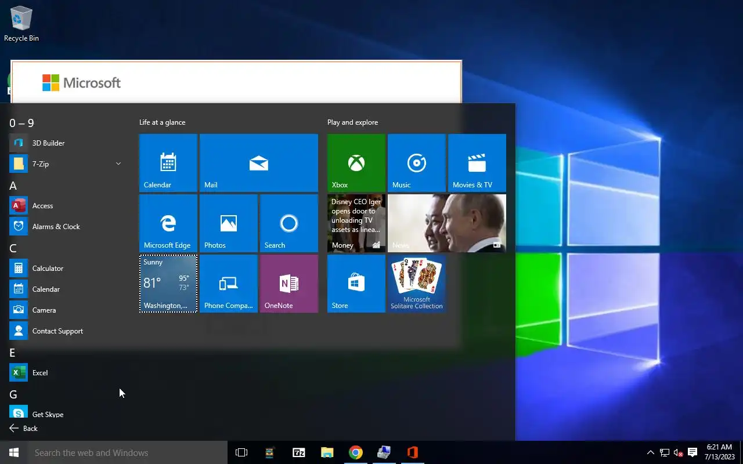Open the 7-Zip folder entry
Image resolution: width=743 pixels, height=464 pixels.
pyautogui.click(x=65, y=164)
